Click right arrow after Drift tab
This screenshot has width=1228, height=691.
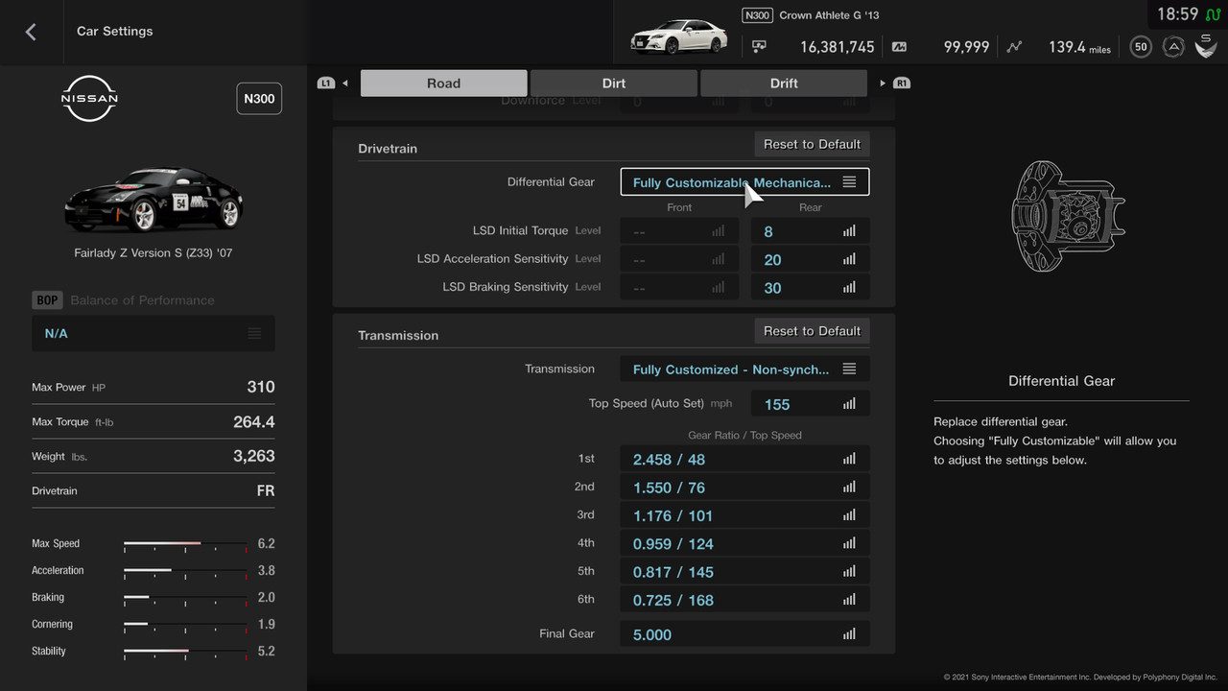pyautogui.click(x=883, y=83)
